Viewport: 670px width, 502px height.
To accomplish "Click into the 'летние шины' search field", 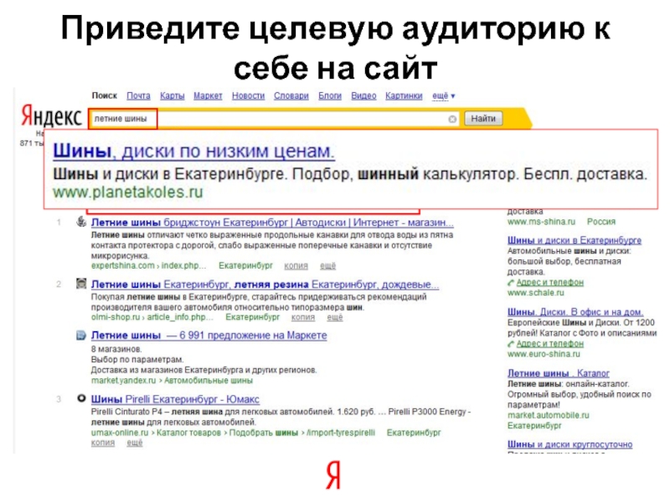I will [x=274, y=119].
